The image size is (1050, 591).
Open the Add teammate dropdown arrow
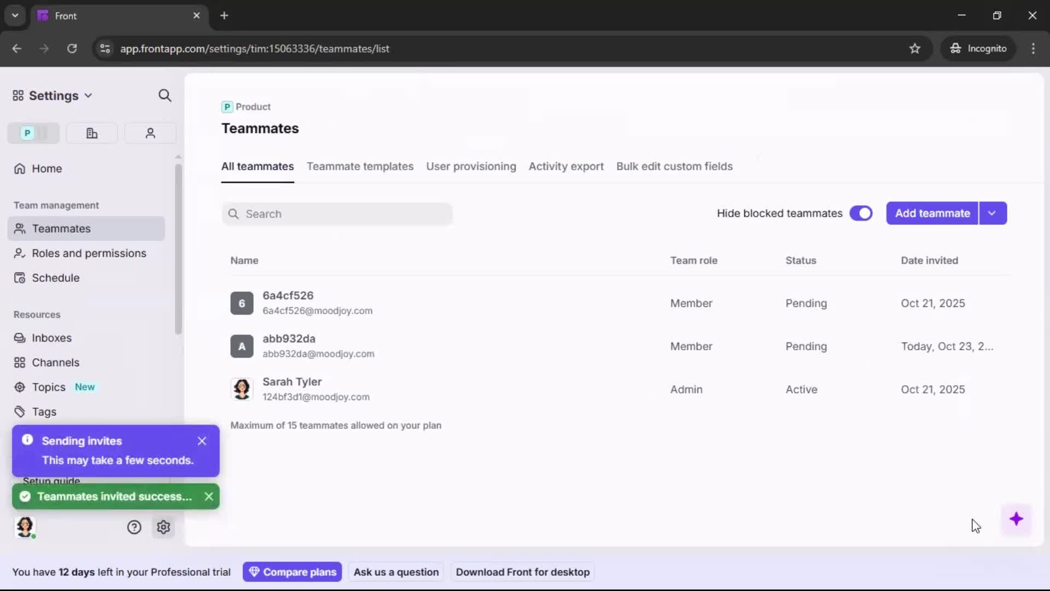992,213
